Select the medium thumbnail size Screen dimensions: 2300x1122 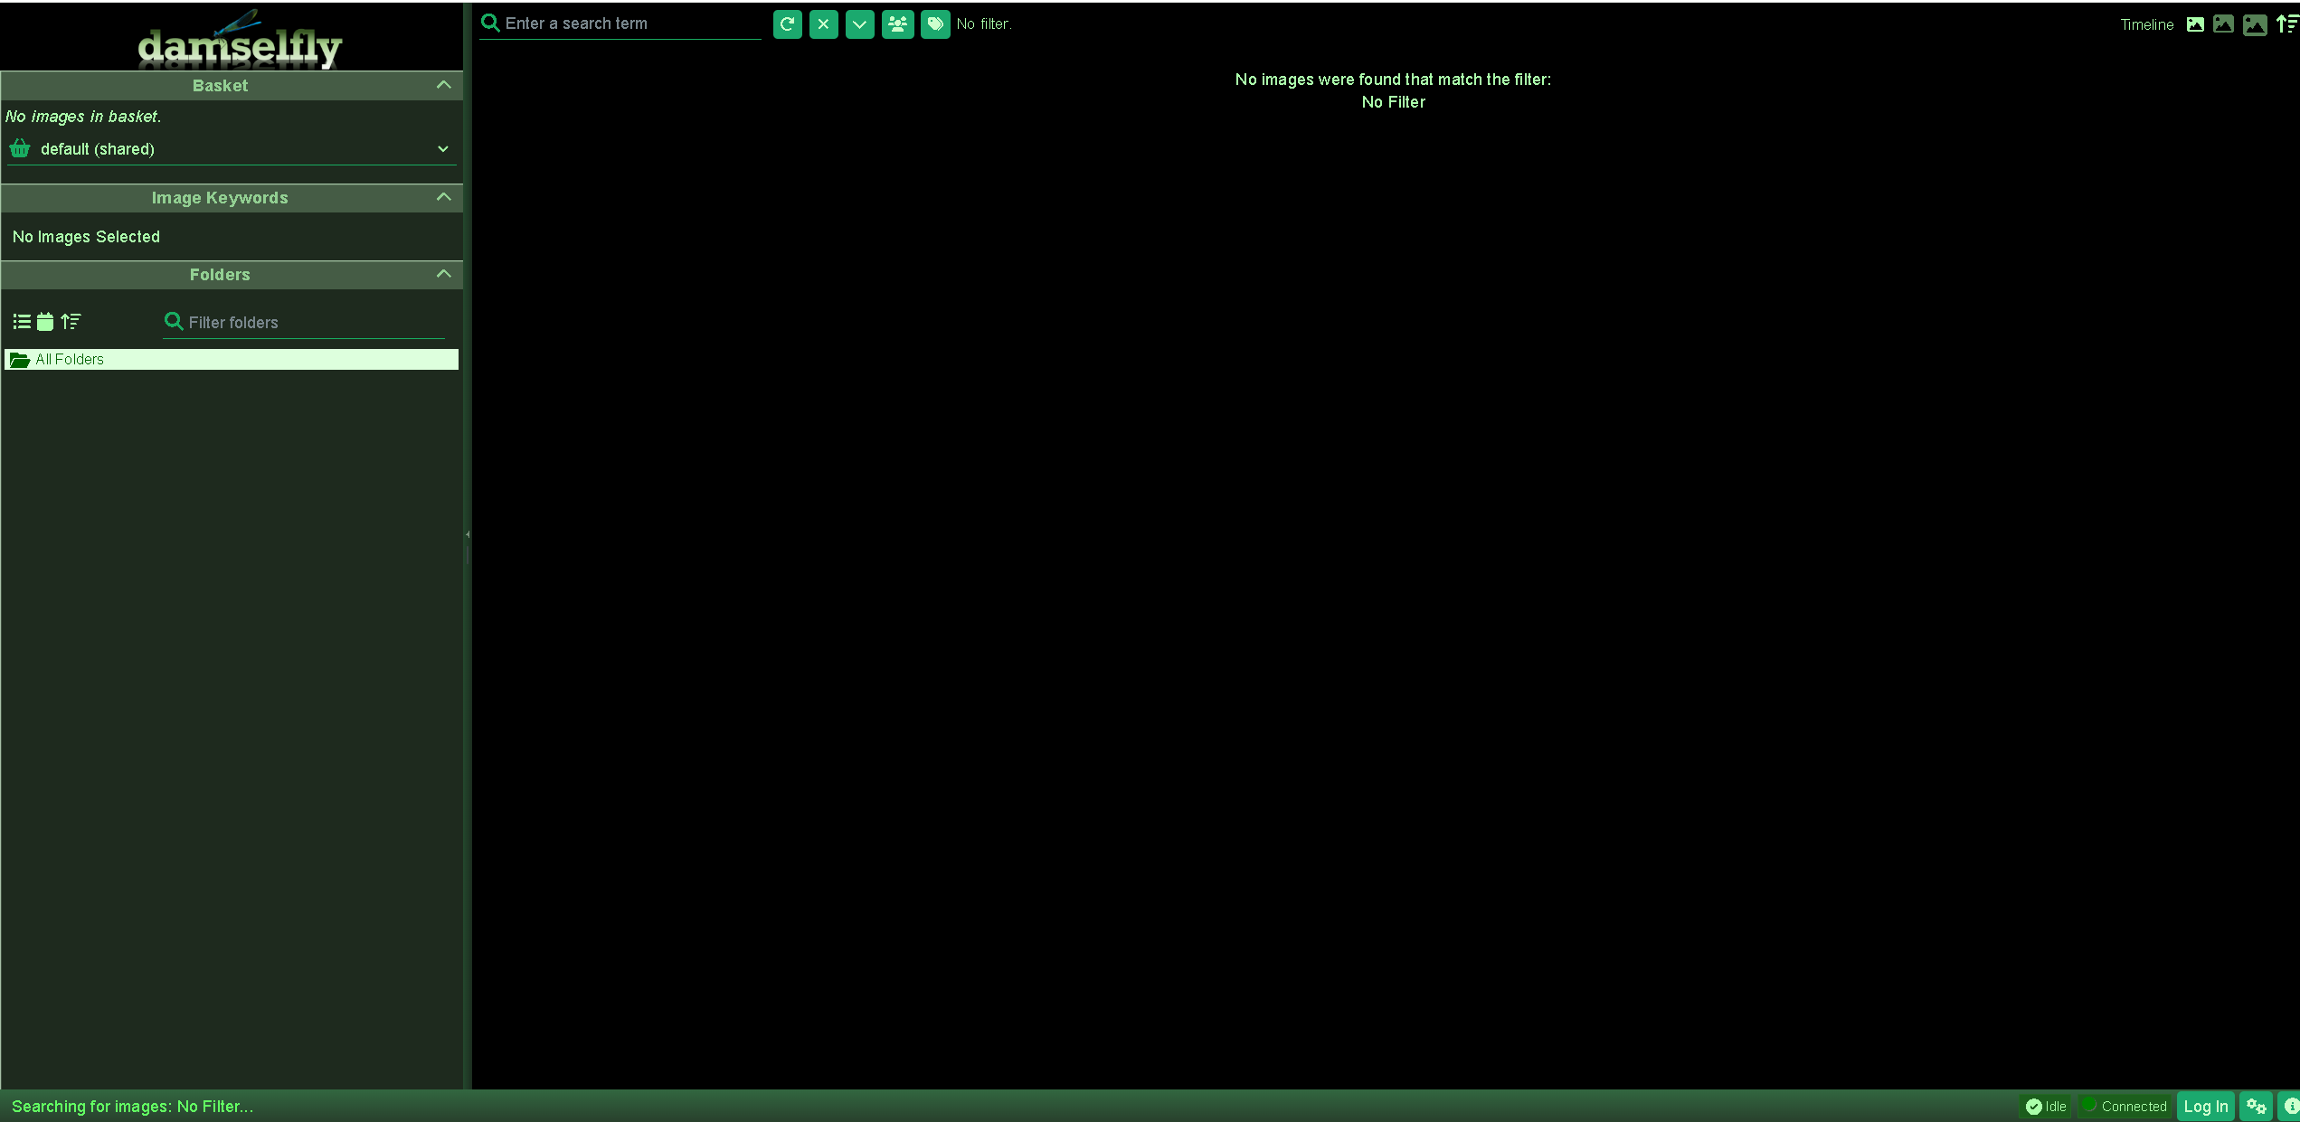[x=2223, y=24]
